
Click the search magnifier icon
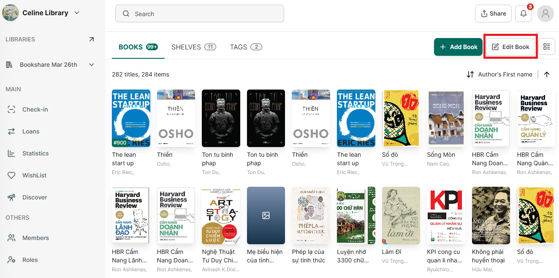click(126, 14)
